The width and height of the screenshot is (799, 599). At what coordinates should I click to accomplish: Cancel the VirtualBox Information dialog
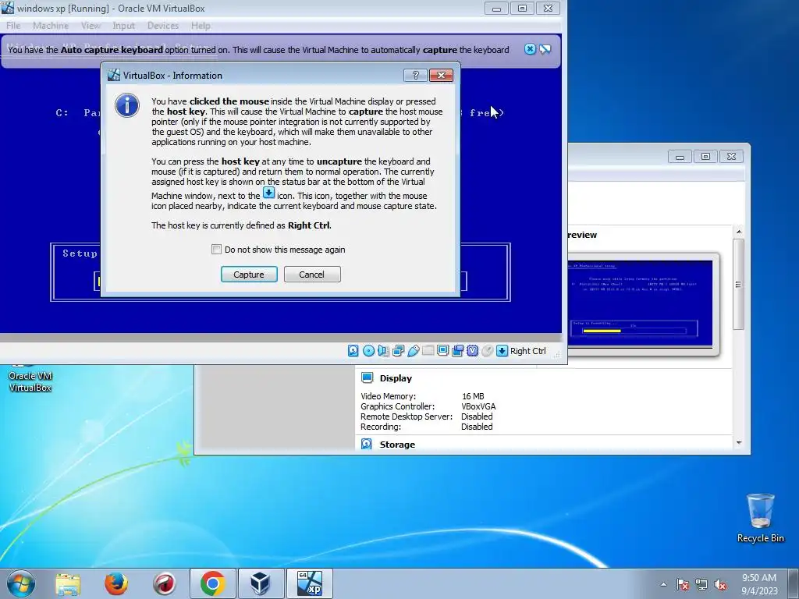(312, 274)
